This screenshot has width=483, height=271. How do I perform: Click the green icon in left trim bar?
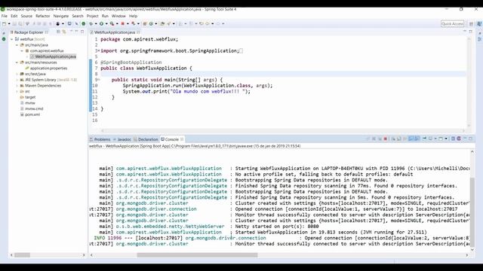pos(4,39)
